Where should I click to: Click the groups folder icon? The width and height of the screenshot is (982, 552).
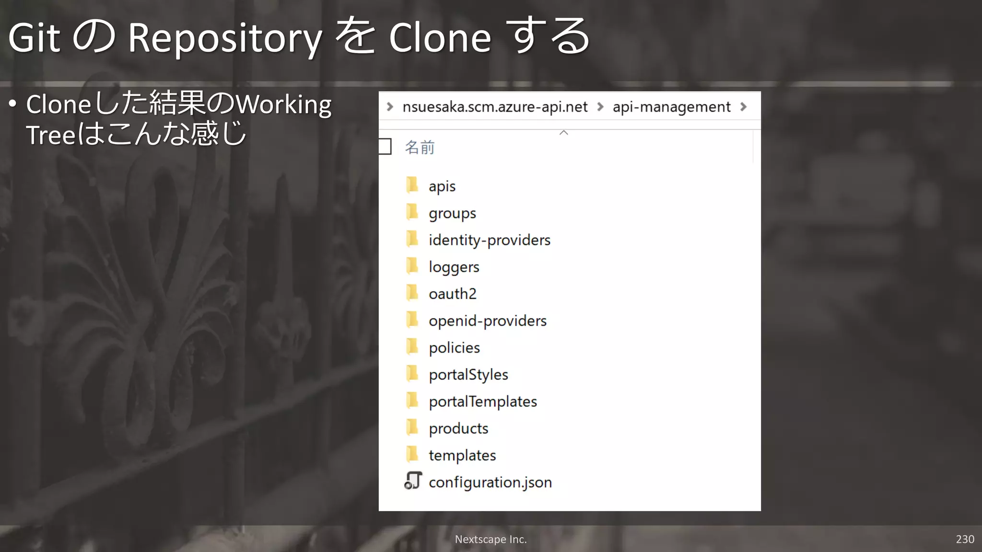point(412,211)
